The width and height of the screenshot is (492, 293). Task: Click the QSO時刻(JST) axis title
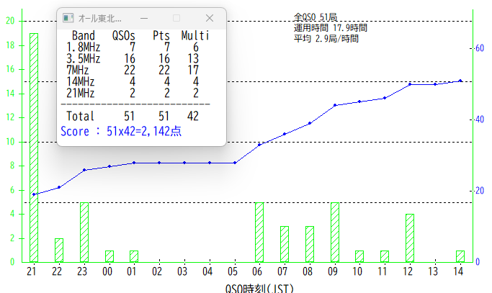259,287
